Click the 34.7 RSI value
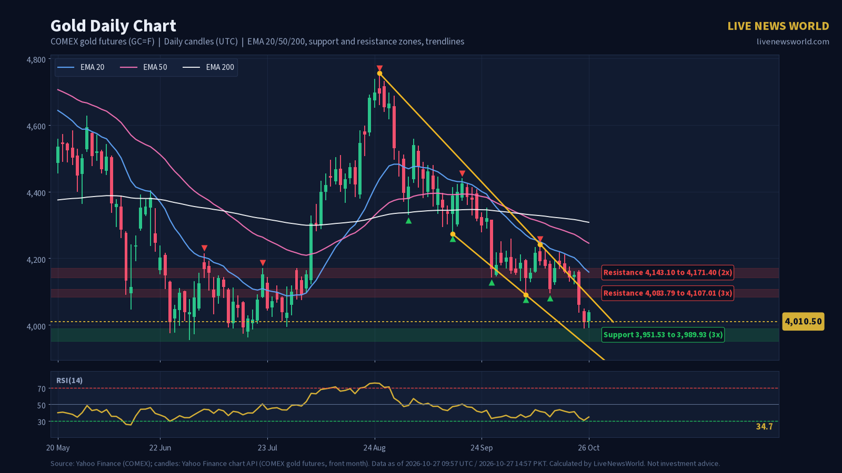This screenshot has width=842, height=473. (764, 426)
